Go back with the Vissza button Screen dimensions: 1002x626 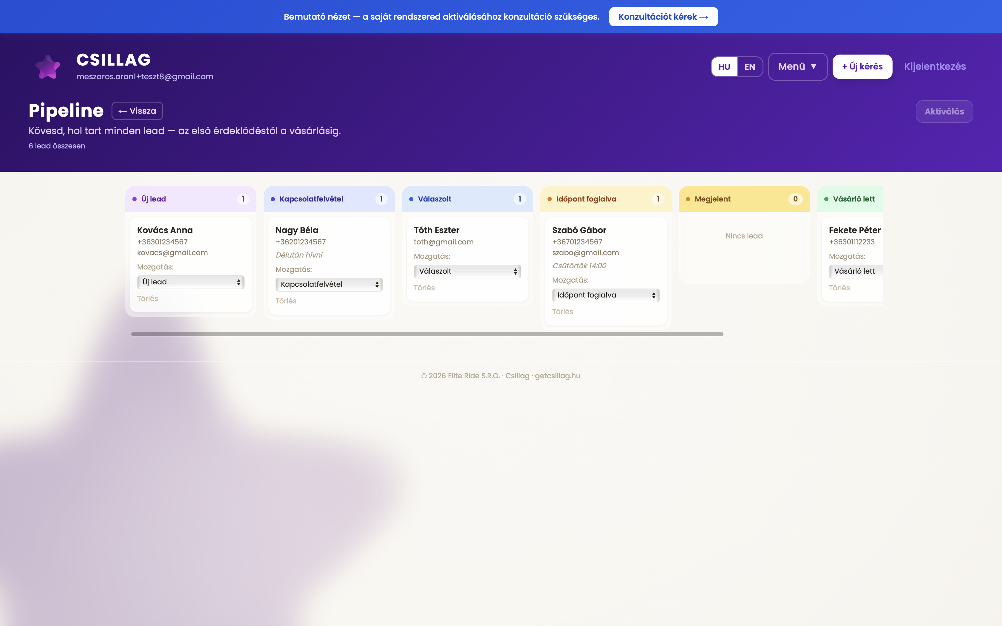(137, 111)
